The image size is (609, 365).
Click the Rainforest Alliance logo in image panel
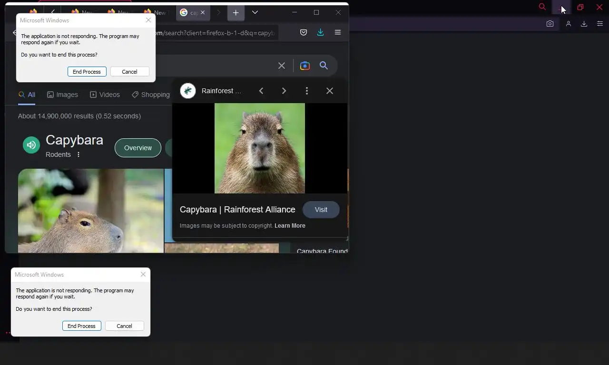tap(188, 91)
